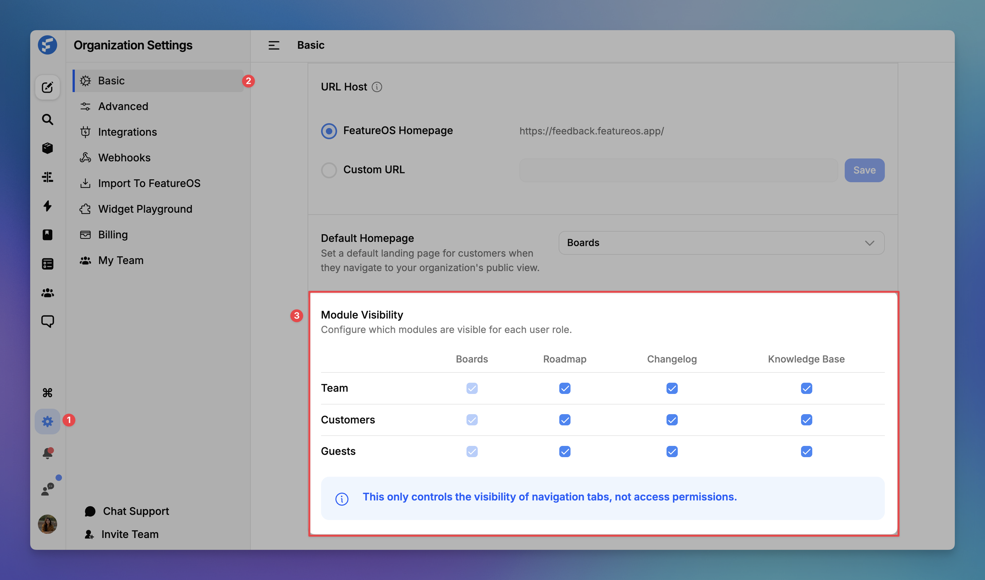Click the "Boards" column header in Module Visibility
The width and height of the screenshot is (985, 580).
(472, 359)
